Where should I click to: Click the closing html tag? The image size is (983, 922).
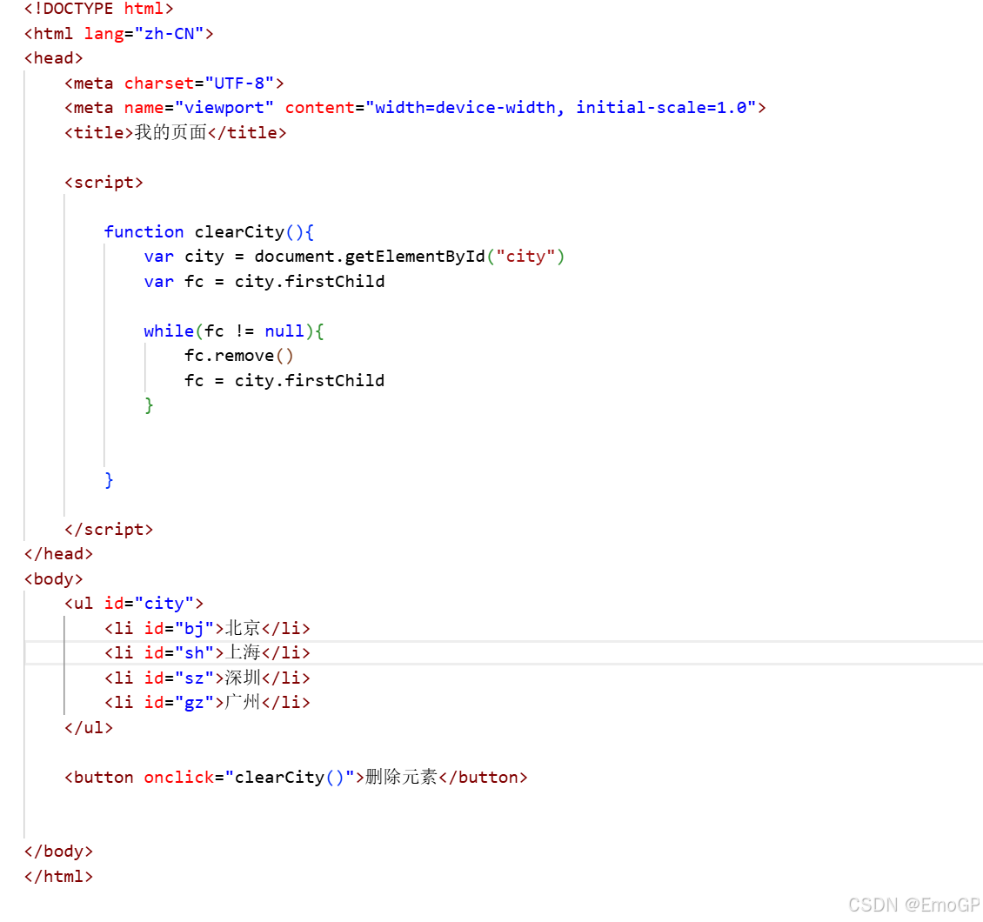click(58, 876)
